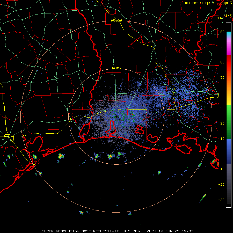
Task: Click the 60 value on dBZ scale
Action: (222, 62)
